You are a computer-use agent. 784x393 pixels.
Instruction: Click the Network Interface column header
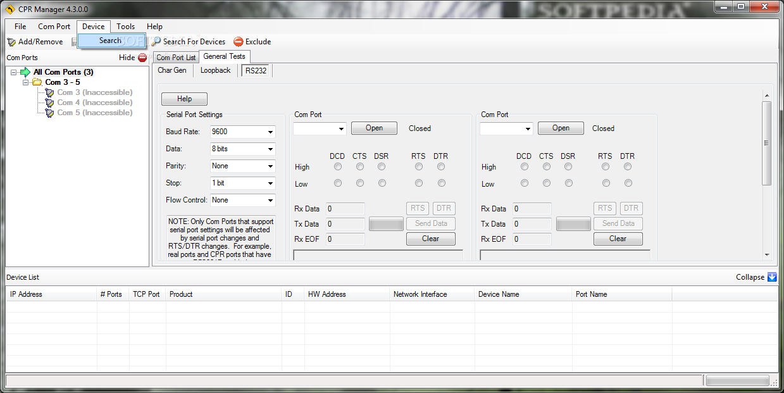pos(432,294)
